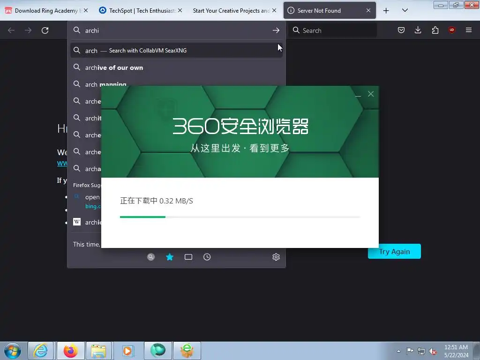Select the History clock search shortcut
The image size is (480, 360).
207,257
